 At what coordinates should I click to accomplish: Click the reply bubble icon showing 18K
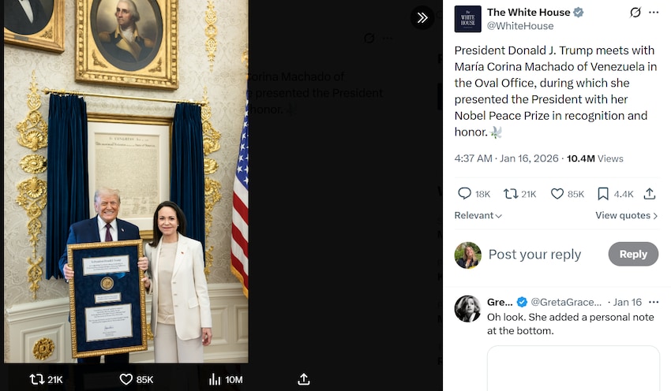[x=464, y=194]
